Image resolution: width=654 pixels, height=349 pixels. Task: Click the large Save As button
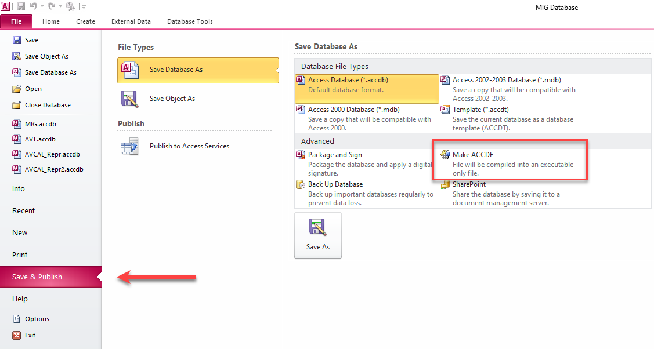(x=318, y=235)
